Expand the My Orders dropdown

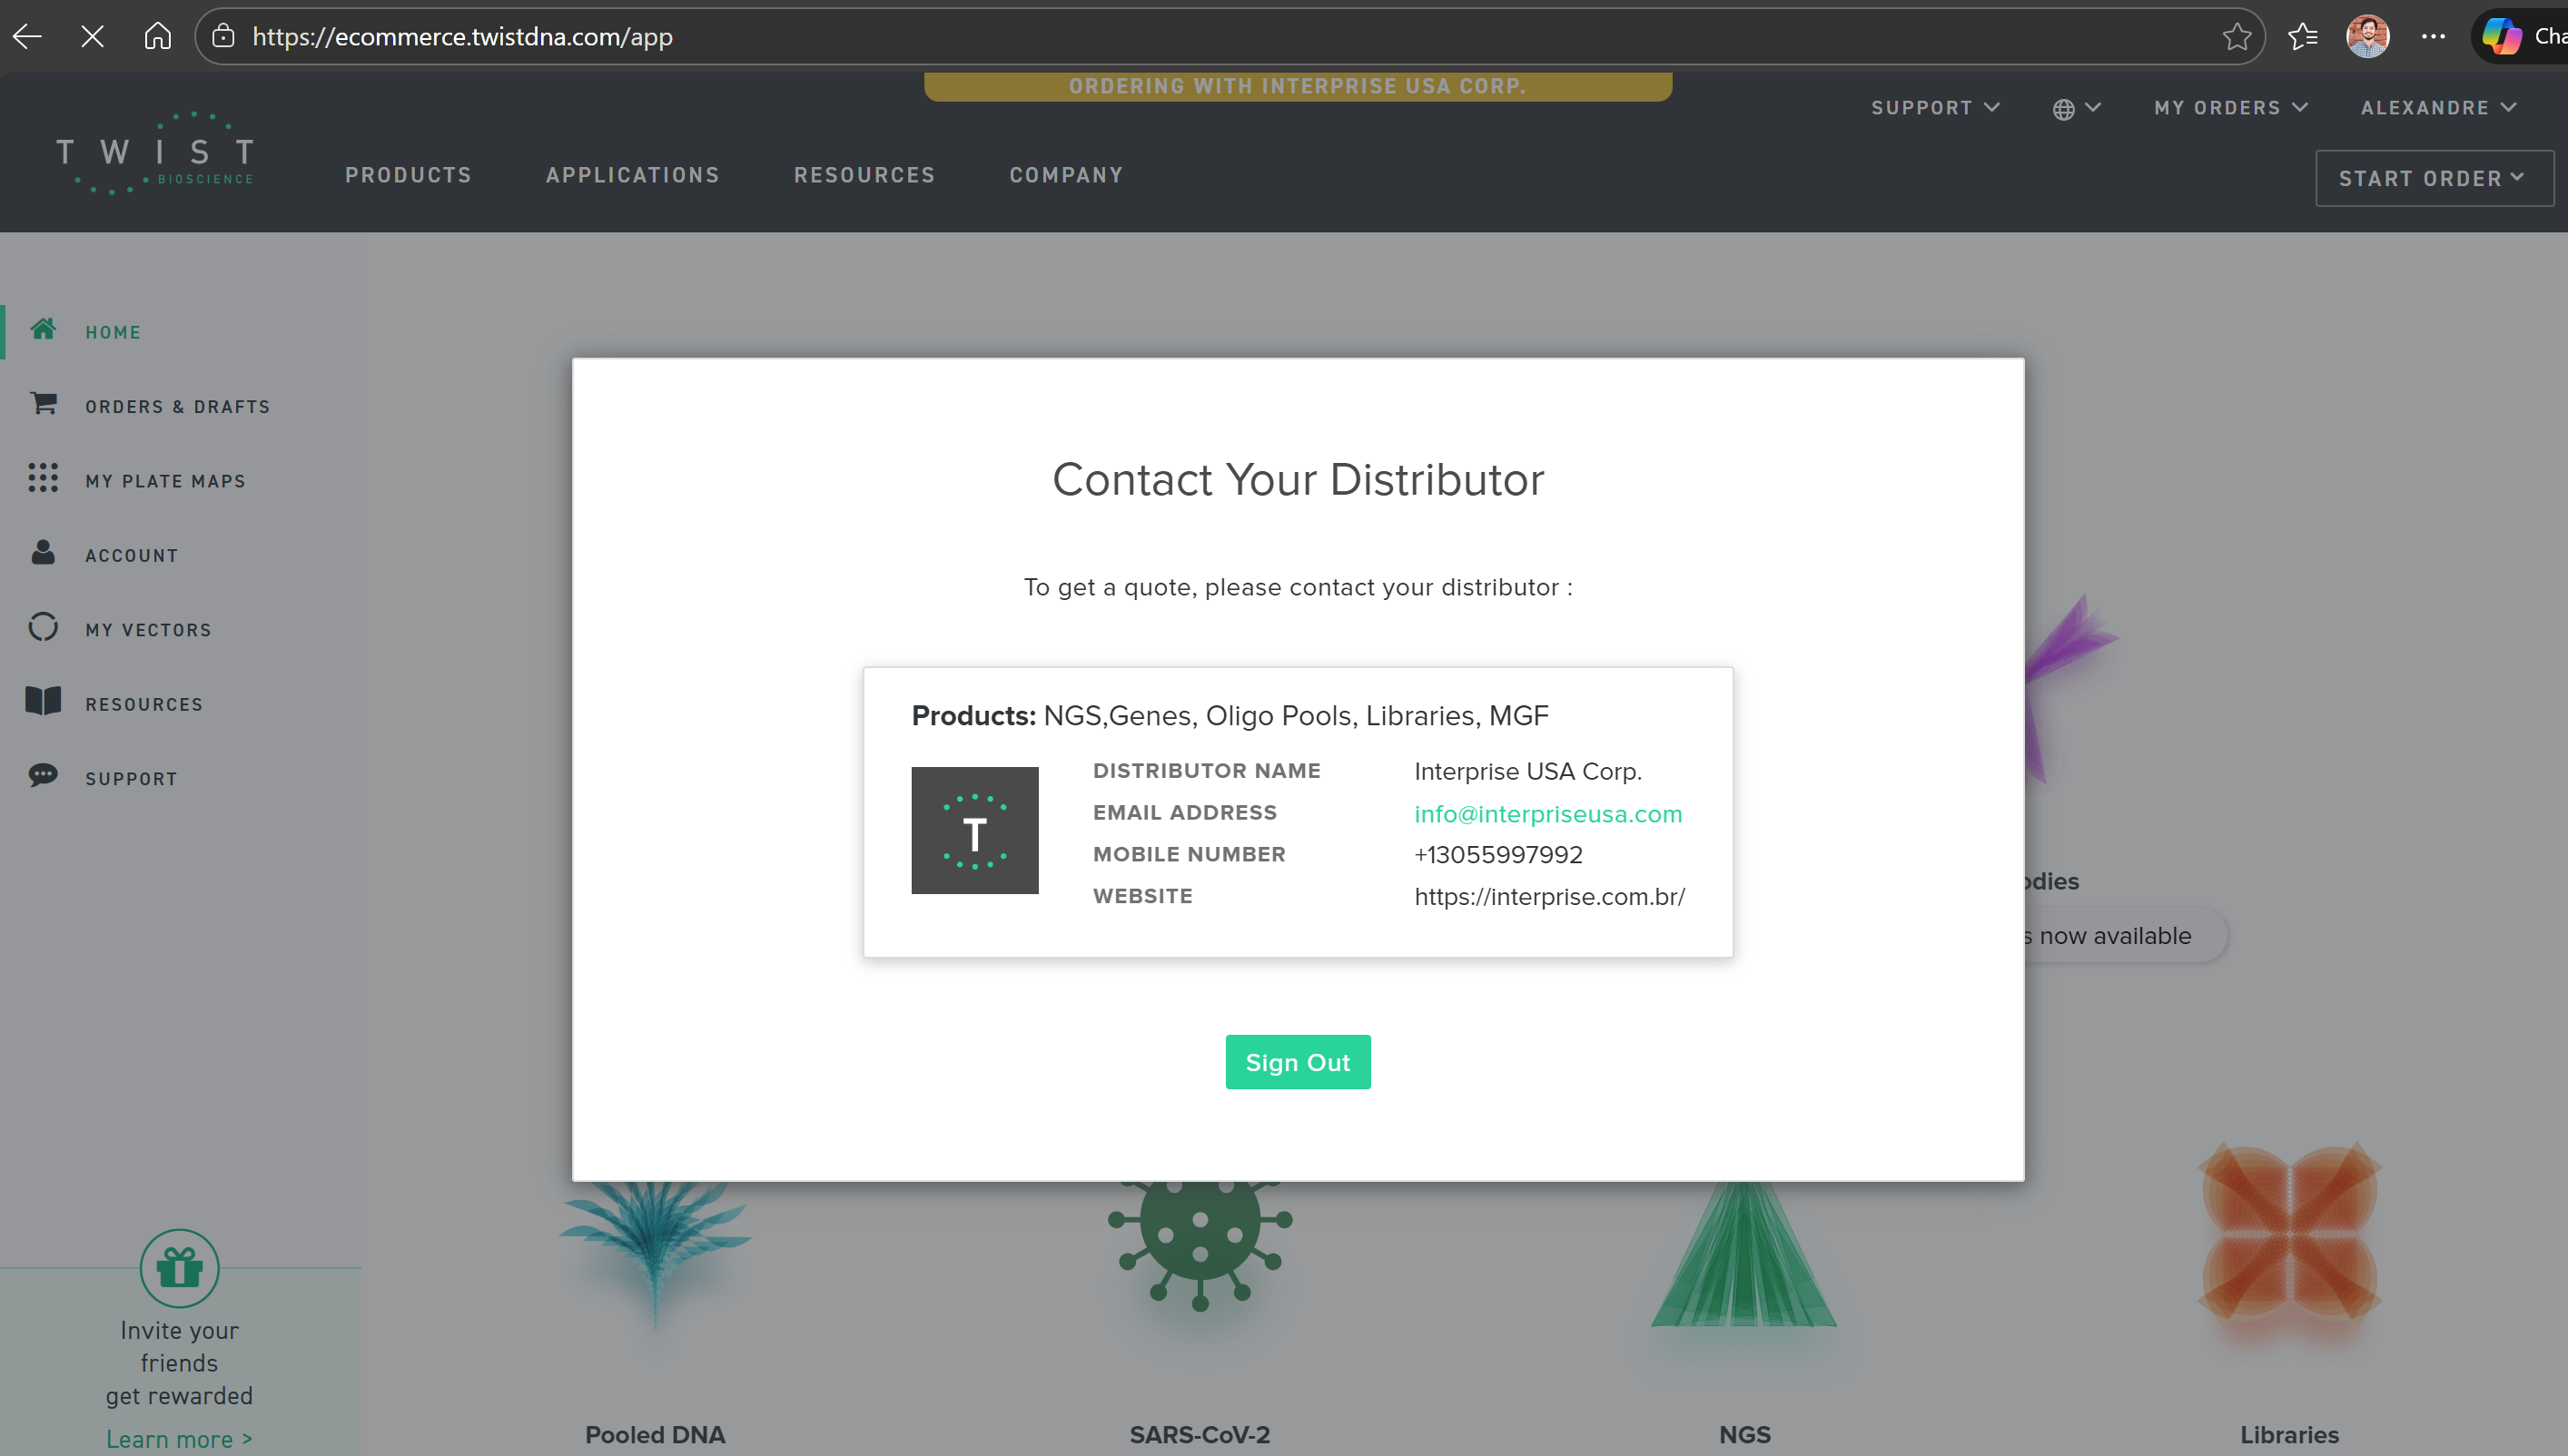tap(2230, 108)
